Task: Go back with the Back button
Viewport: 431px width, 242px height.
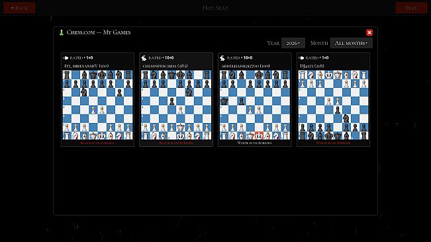Action: pos(19,8)
